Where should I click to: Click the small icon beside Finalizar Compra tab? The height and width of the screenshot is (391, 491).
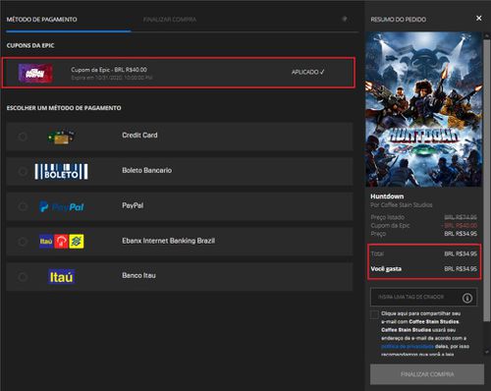345,19
